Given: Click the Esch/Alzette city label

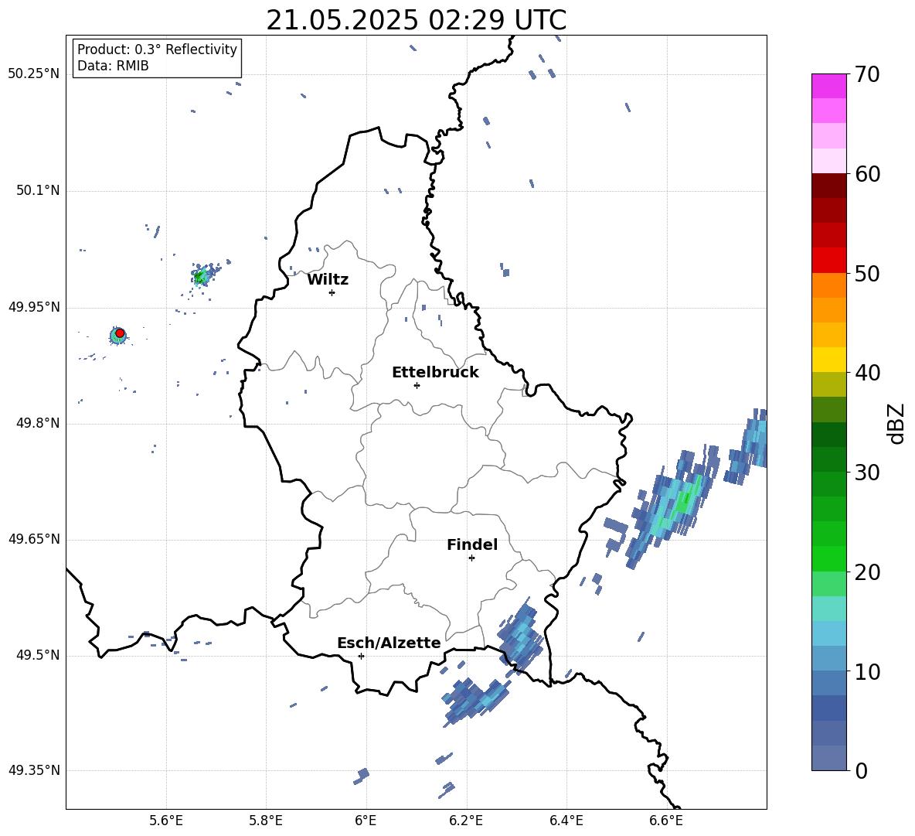Looking at the screenshot, I should [389, 643].
